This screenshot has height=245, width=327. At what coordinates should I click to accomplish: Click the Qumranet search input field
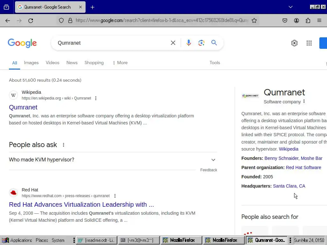tap(113, 43)
